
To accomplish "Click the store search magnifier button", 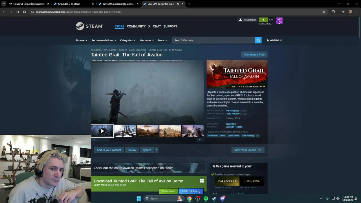I will (258, 40).
